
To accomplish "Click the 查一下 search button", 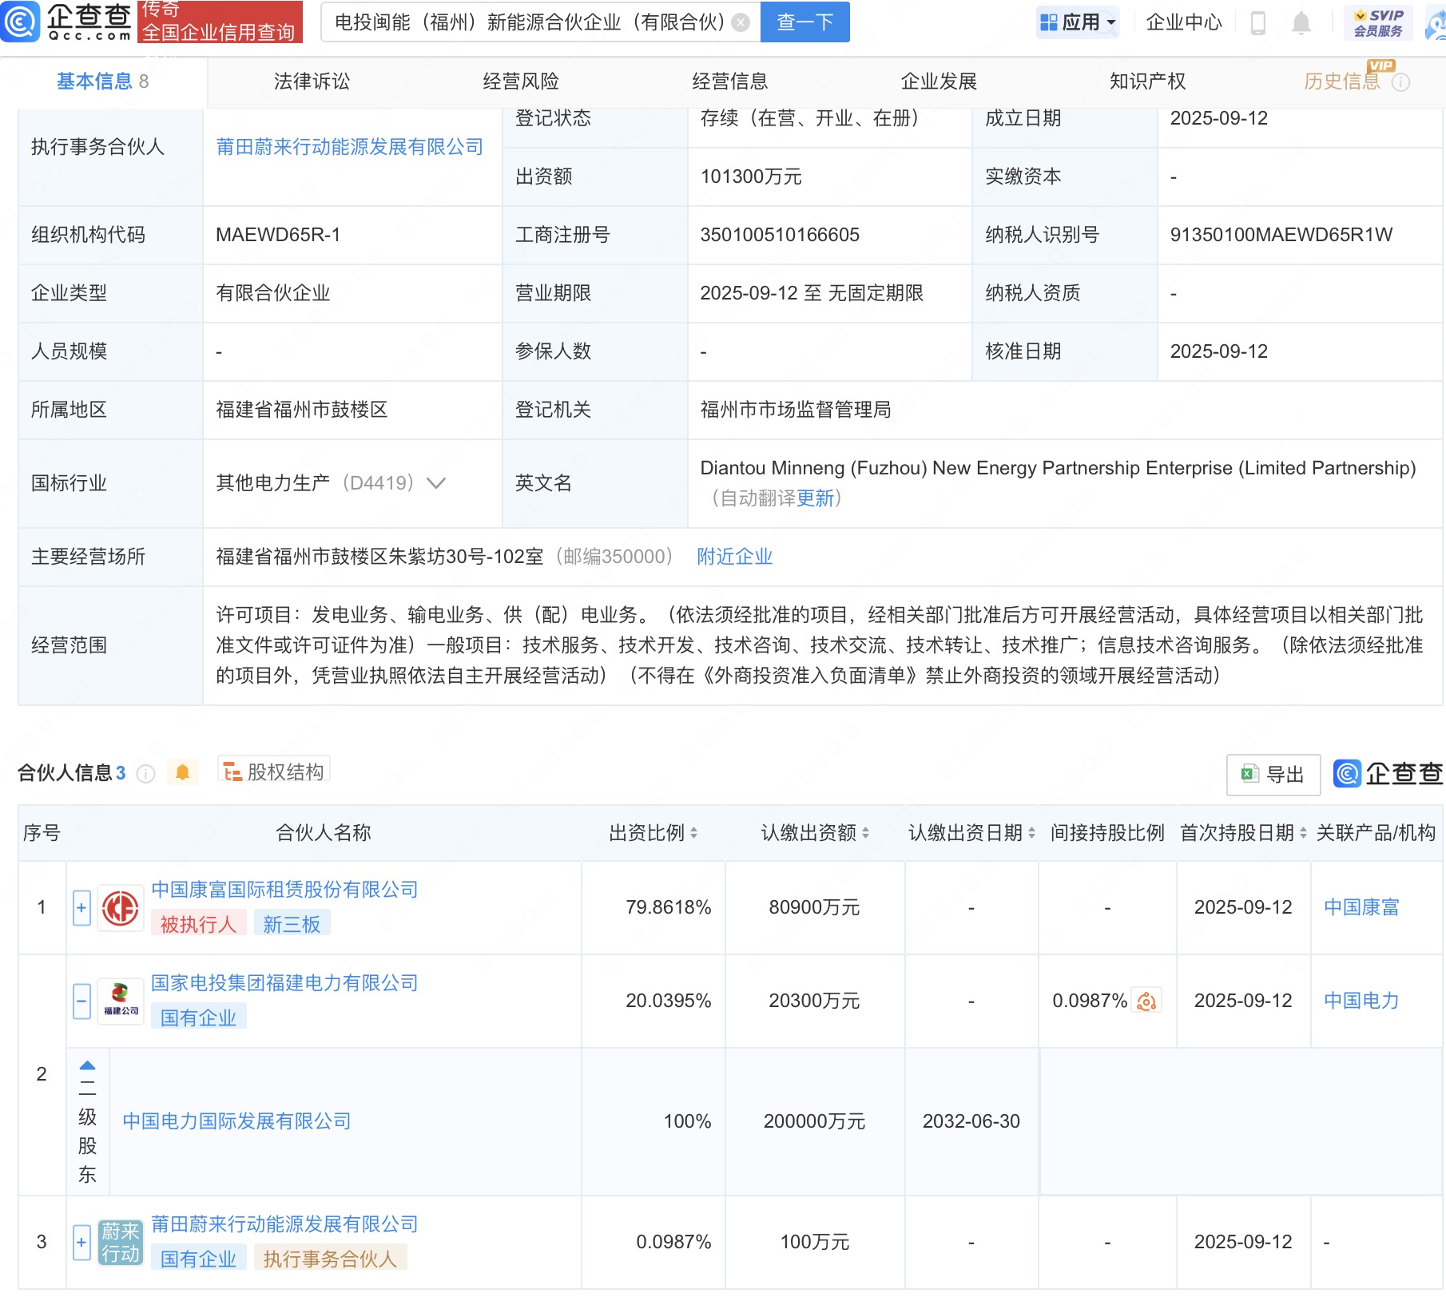I will [804, 22].
